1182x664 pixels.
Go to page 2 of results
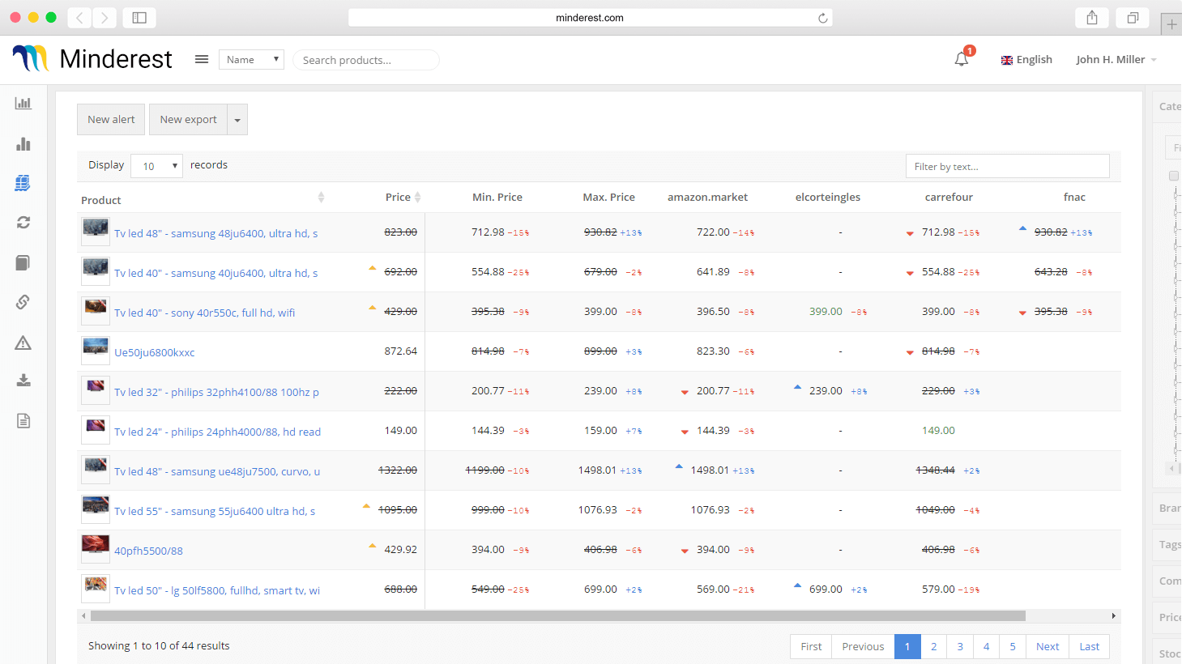[x=933, y=646]
